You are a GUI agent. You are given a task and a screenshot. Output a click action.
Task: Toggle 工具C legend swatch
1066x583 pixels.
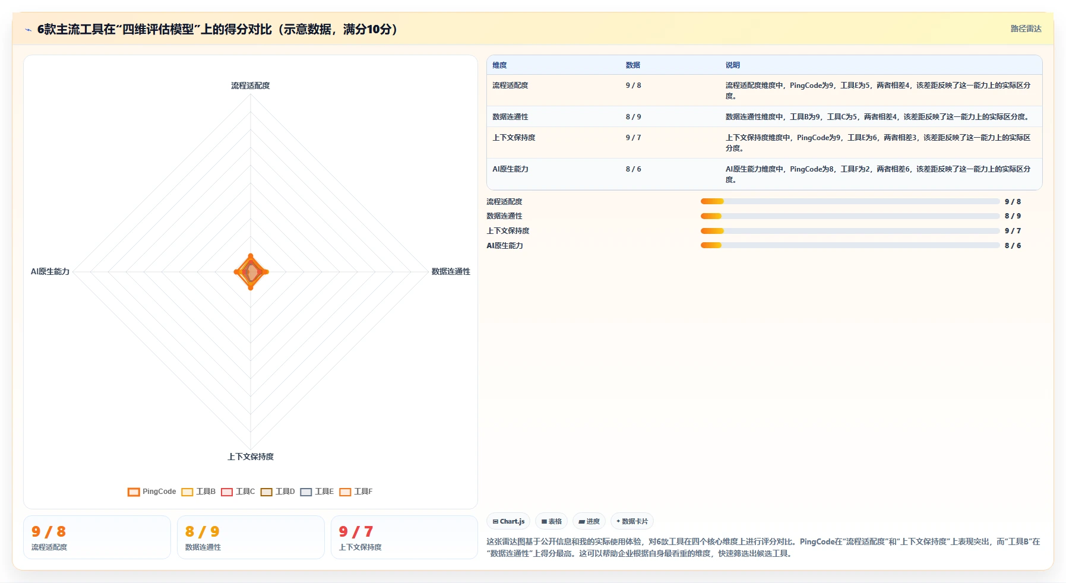[x=227, y=492]
